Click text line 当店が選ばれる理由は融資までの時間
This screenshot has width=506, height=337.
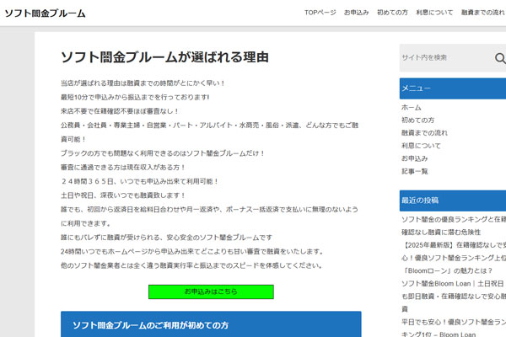tap(143, 83)
